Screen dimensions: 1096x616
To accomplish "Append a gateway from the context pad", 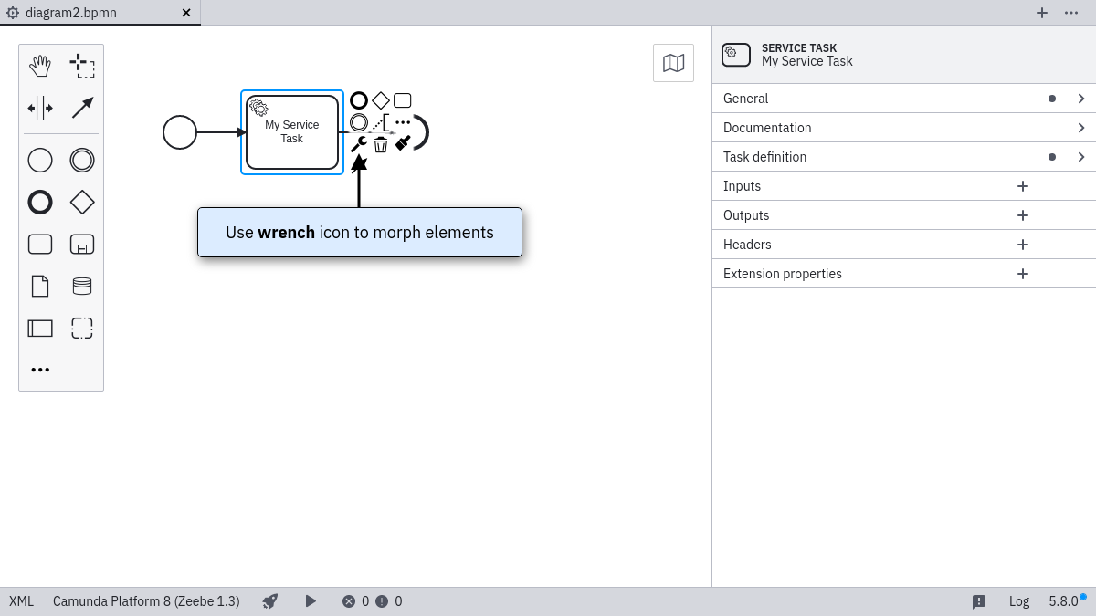I will [x=379, y=100].
